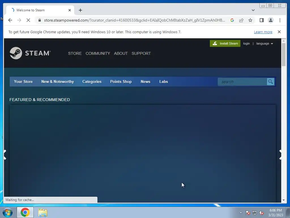Click the browser address bar URL
The image size is (290, 218).
pos(135,20)
